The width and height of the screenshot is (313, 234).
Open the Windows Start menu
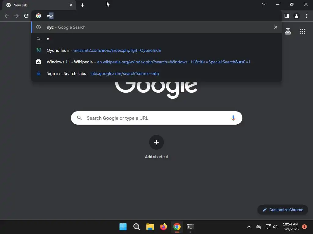(x=123, y=227)
